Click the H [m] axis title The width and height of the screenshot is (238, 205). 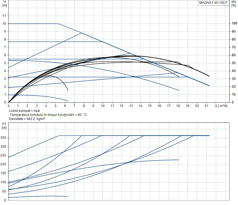pos(4,4)
